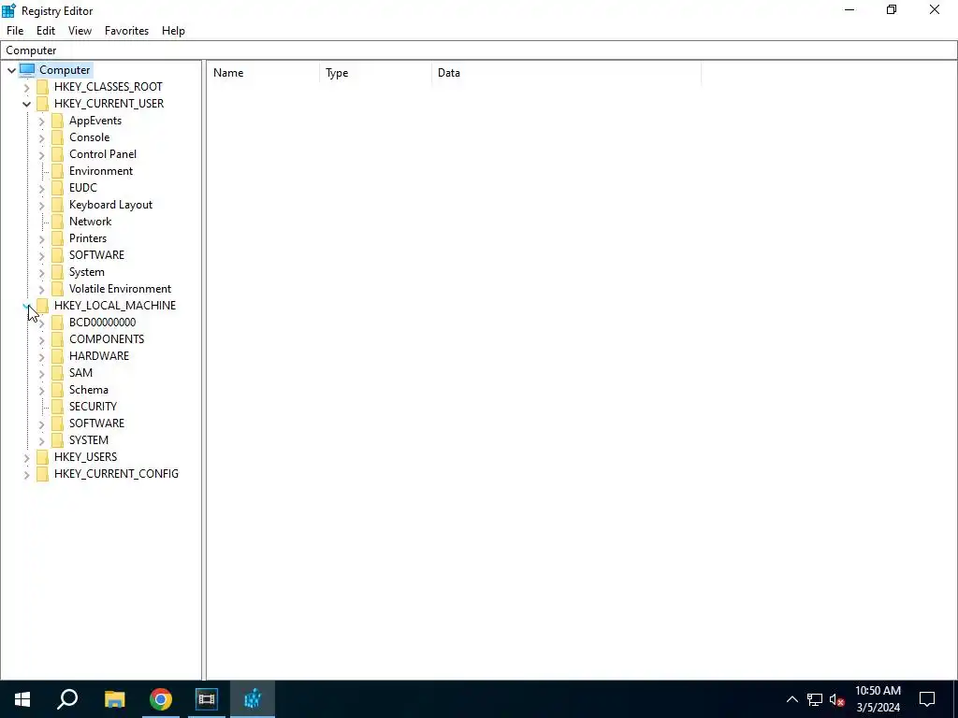Expand the Console key chevron
The height and width of the screenshot is (718, 958).
(x=41, y=138)
